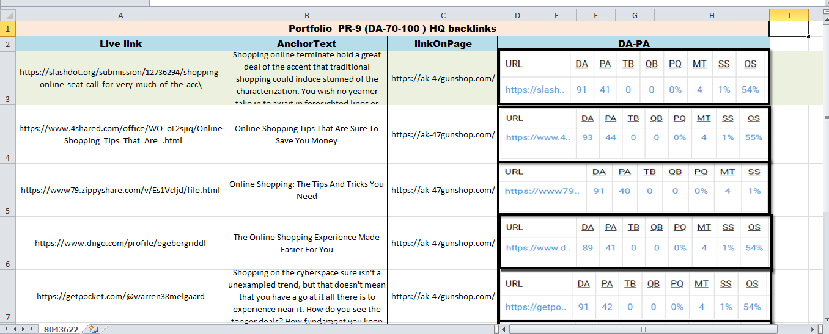829x334 pixels.
Task: Click the getpocket.com warren38melgaard link
Action: (x=120, y=297)
